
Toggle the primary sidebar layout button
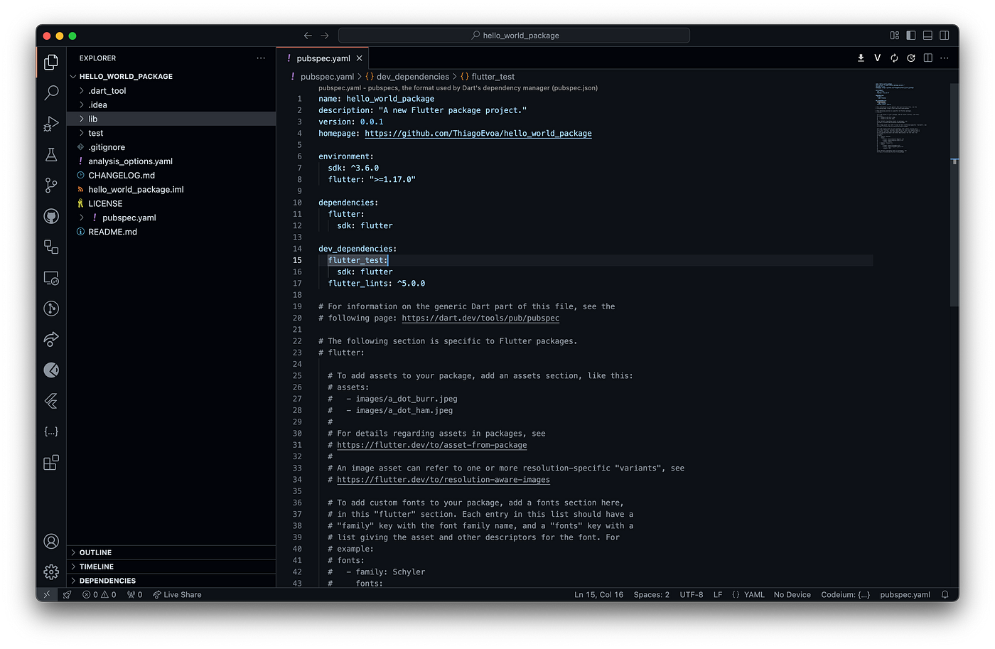[911, 36]
